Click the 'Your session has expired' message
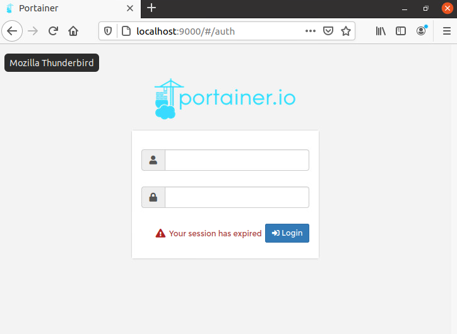This screenshot has height=334, width=457. click(215, 234)
